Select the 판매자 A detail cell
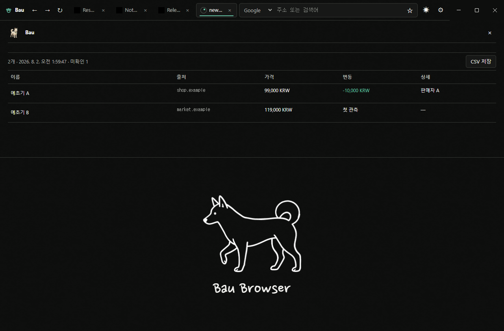Screen dimensions: 504x331 [x=430, y=91]
